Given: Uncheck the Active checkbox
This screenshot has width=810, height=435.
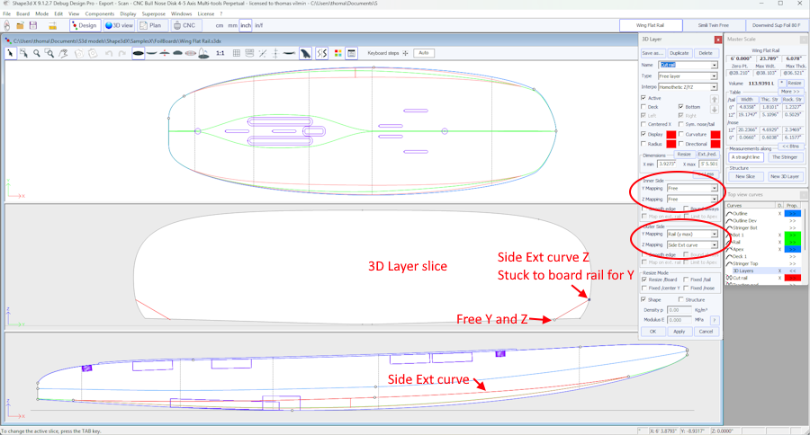Looking at the screenshot, I should (643, 98).
